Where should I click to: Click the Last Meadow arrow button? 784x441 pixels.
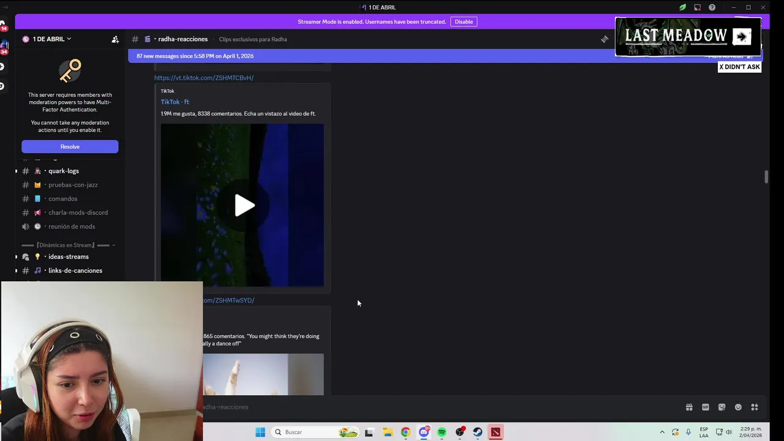742,37
